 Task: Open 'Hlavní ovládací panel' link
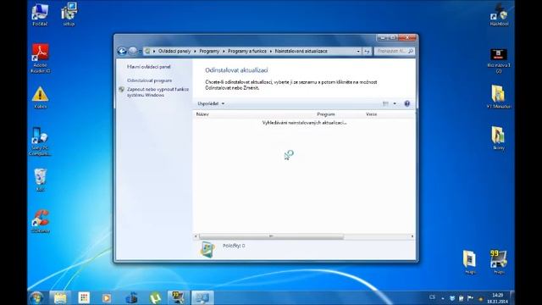pos(149,67)
